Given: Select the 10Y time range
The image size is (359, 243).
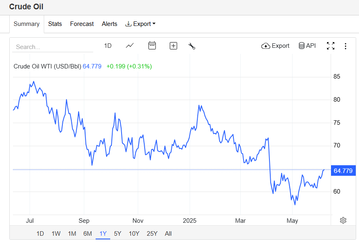Looking at the screenshot, I should click(134, 234).
